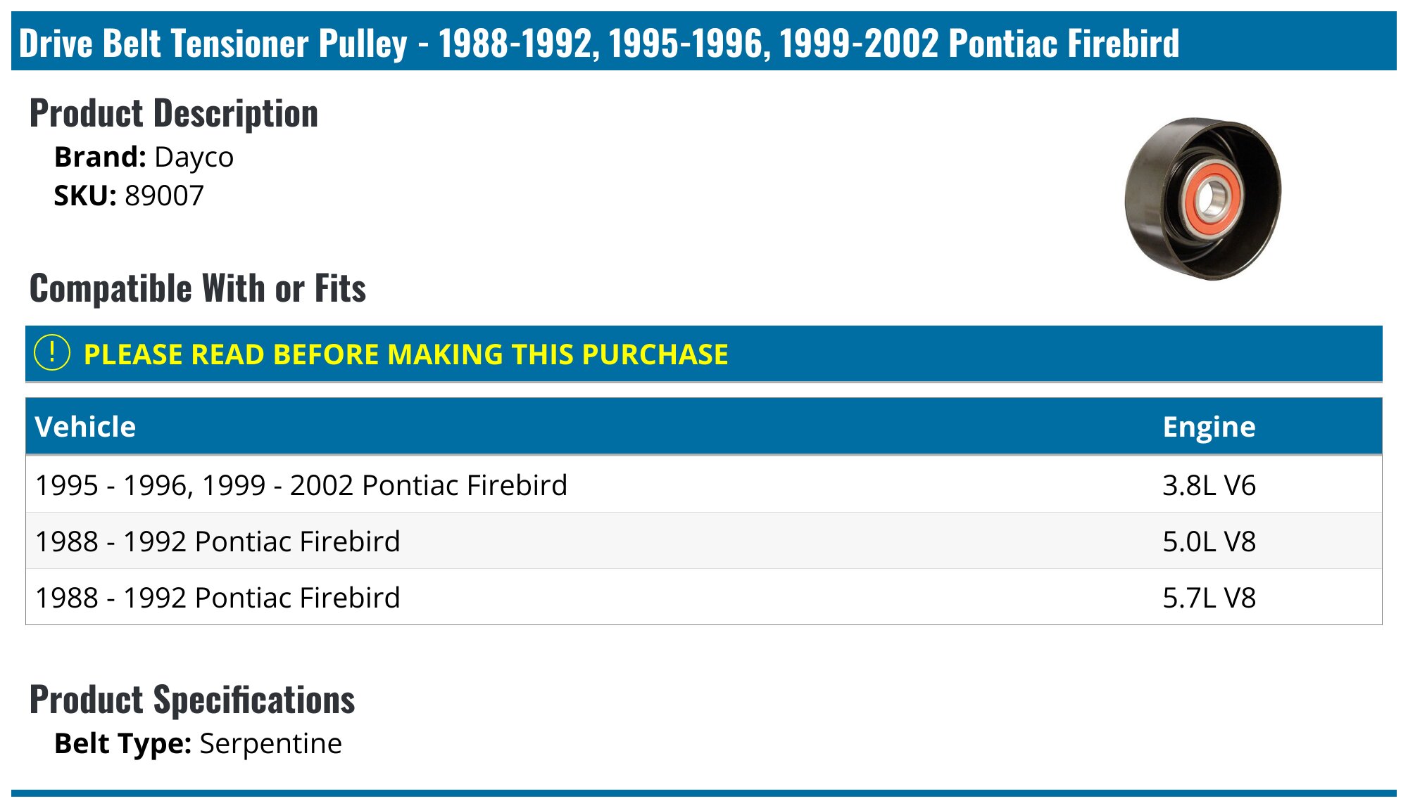The image size is (1408, 808).
Task: Click the Product Specifications heading
Action: tap(192, 700)
